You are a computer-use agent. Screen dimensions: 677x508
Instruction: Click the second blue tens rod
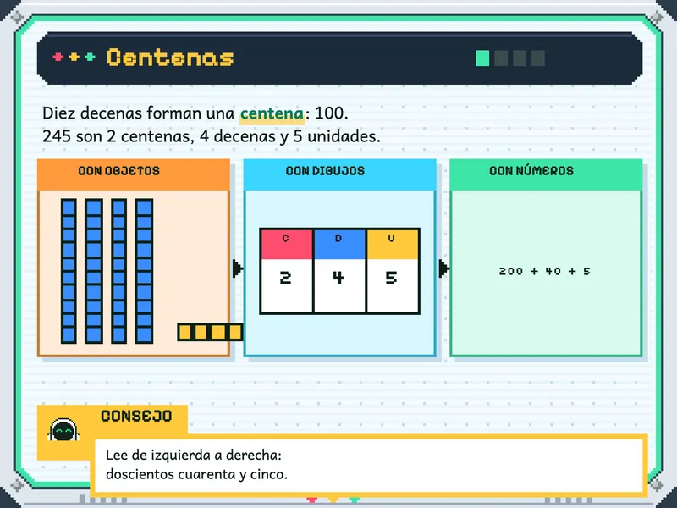[x=94, y=271]
